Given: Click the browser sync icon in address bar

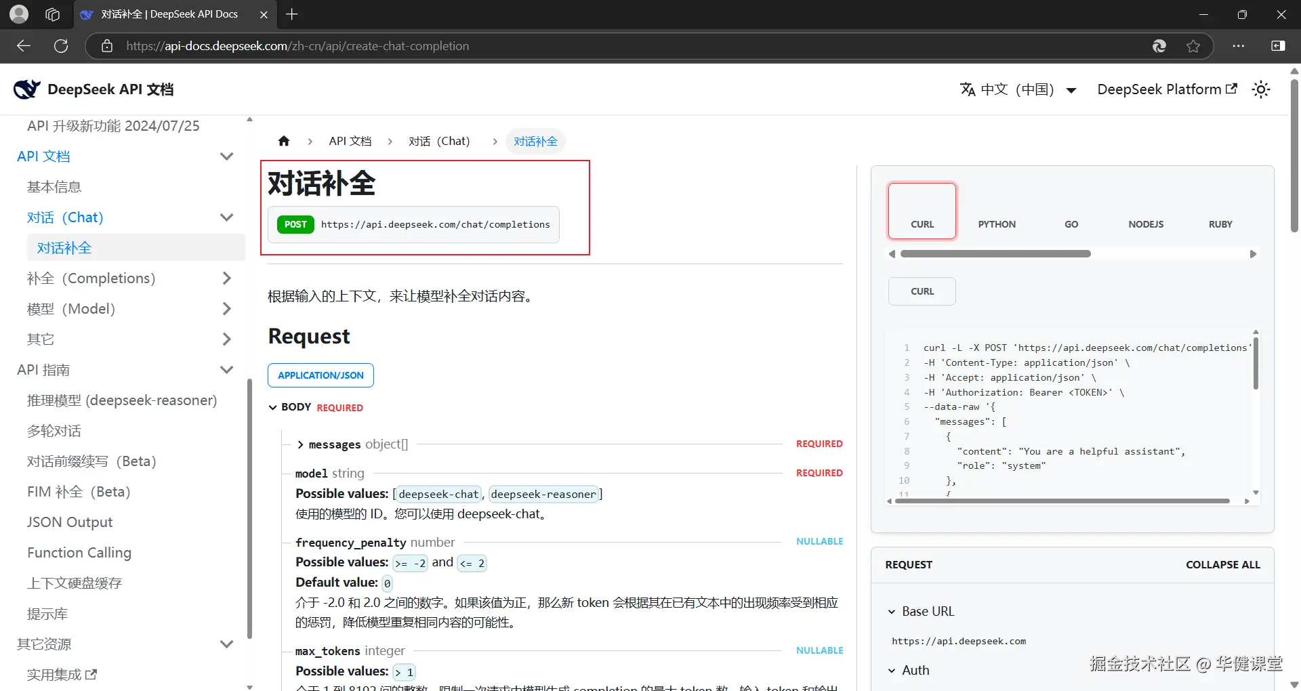Looking at the screenshot, I should pos(1159,46).
